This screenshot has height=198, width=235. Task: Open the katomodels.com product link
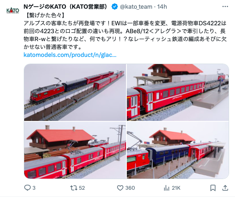tap(70, 55)
